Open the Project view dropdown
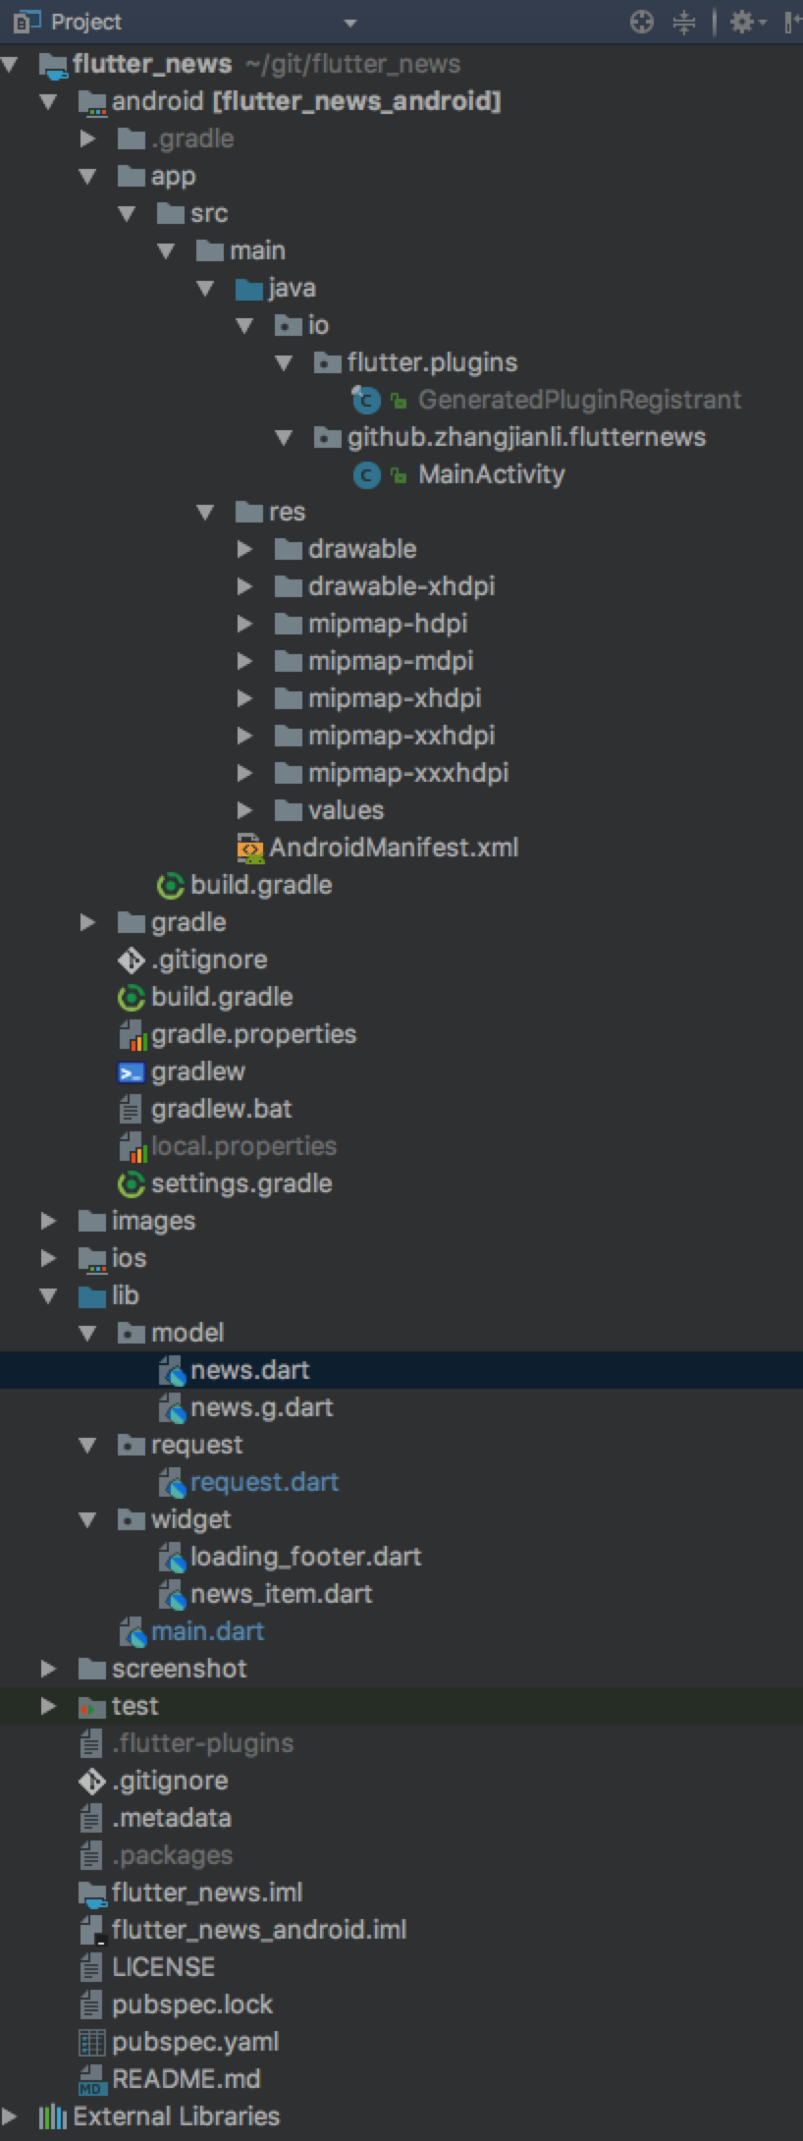Image resolution: width=803 pixels, height=2141 pixels. (x=350, y=23)
